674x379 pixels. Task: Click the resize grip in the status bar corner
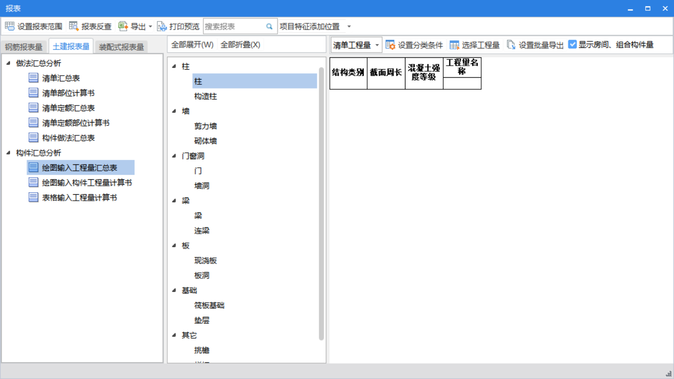coord(669,374)
